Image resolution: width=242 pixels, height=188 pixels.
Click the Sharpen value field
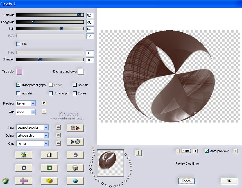[x=90, y=60]
